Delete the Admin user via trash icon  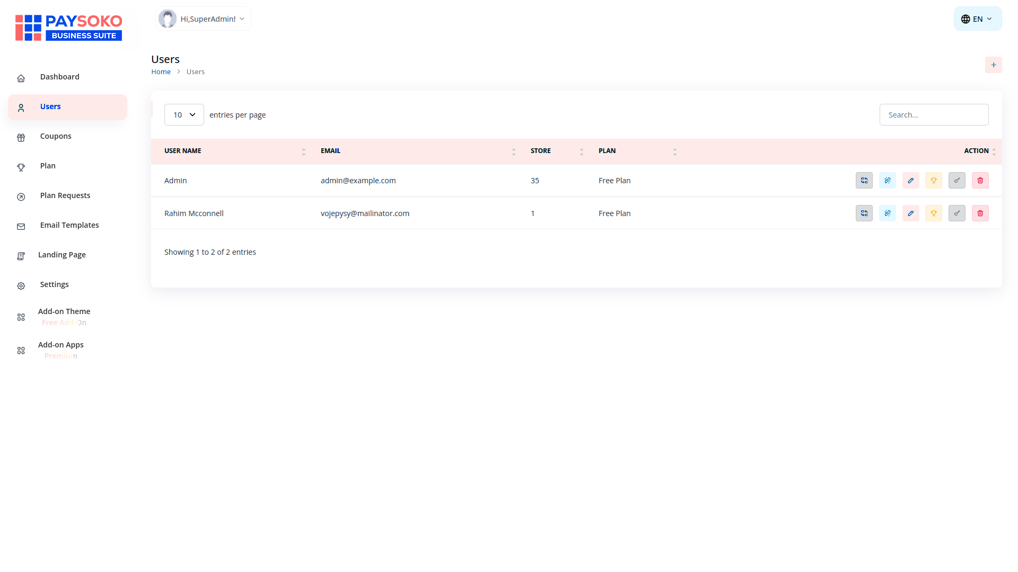pos(980,181)
